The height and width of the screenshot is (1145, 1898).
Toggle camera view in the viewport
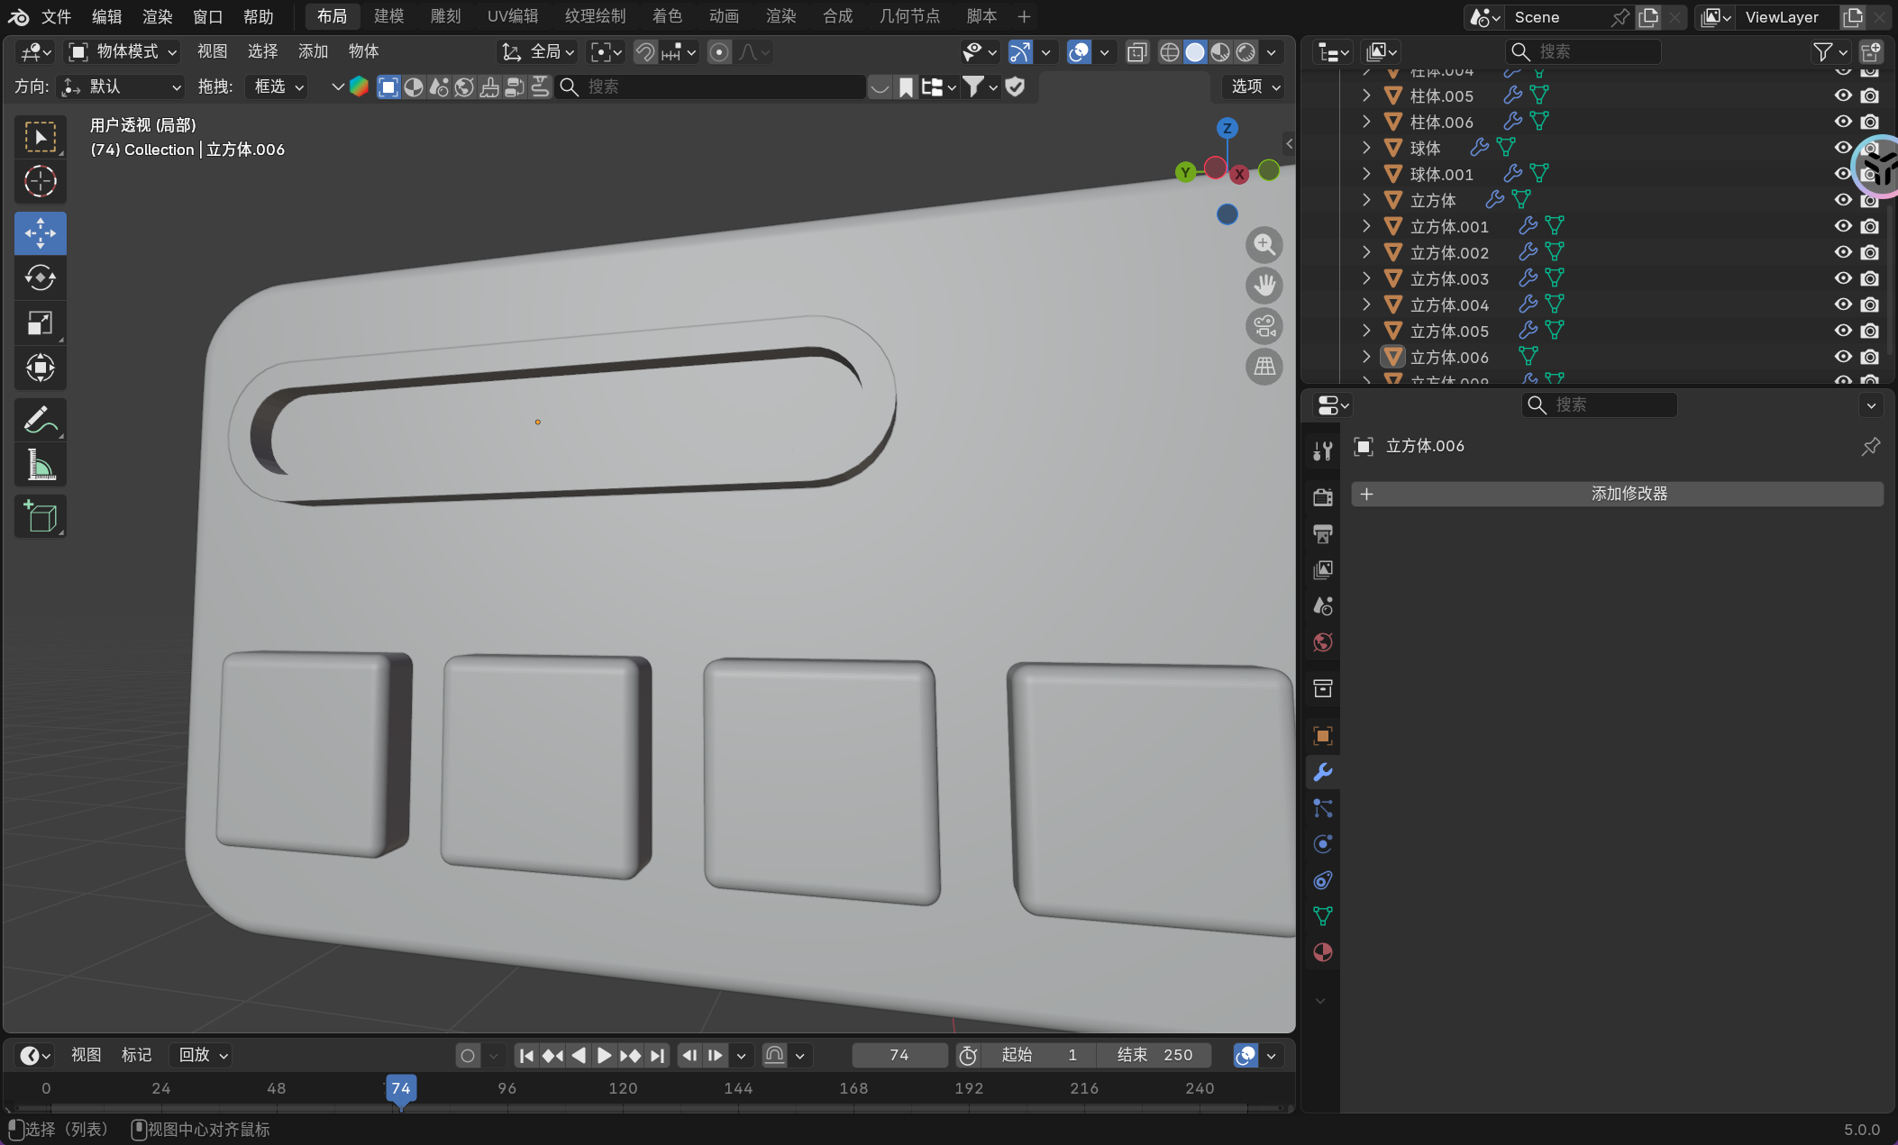point(1264,326)
